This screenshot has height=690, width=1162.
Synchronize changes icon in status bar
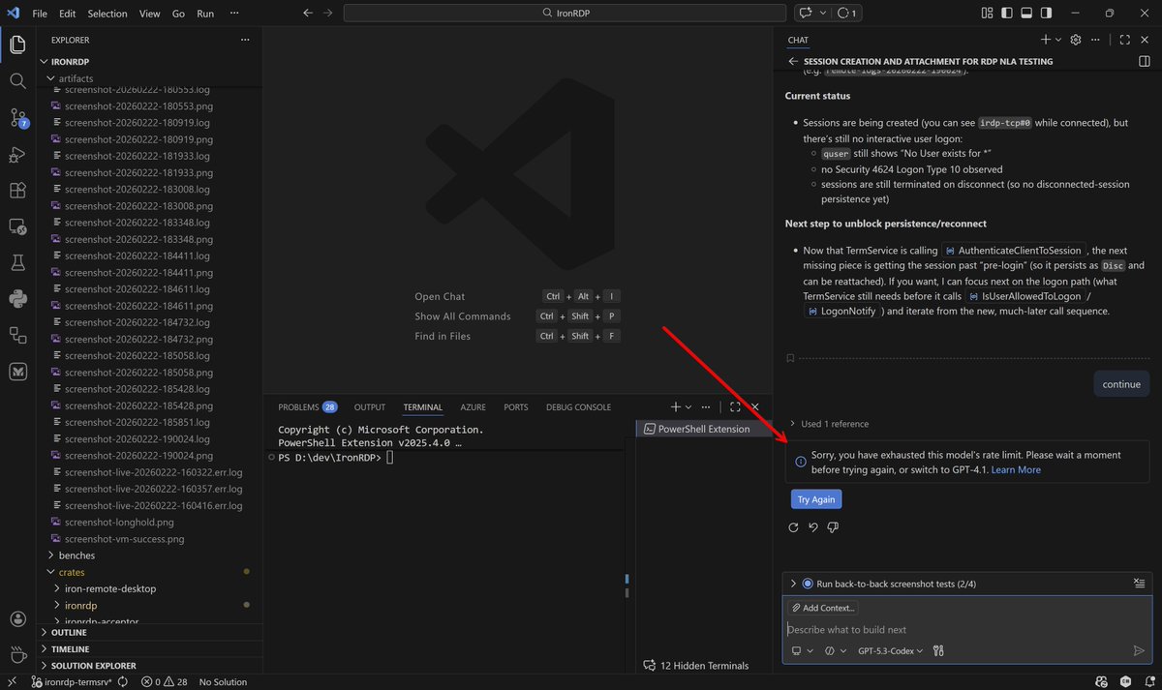(x=124, y=682)
